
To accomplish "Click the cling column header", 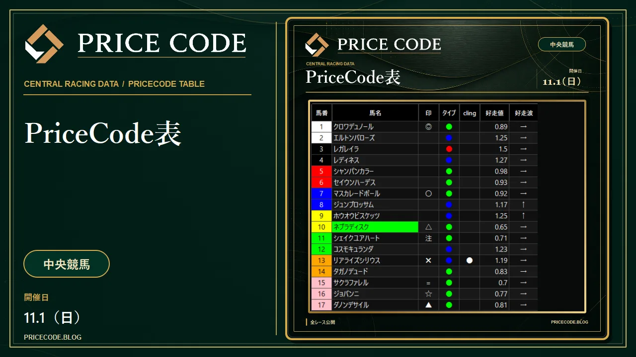I will point(470,113).
